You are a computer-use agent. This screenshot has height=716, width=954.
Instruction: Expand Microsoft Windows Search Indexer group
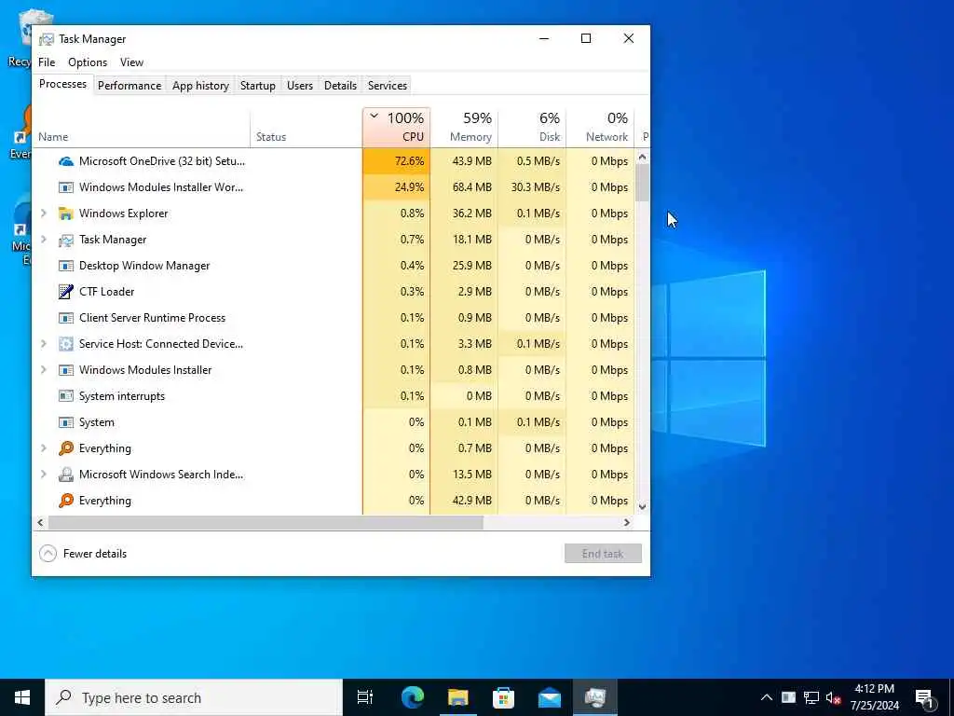[44, 475]
